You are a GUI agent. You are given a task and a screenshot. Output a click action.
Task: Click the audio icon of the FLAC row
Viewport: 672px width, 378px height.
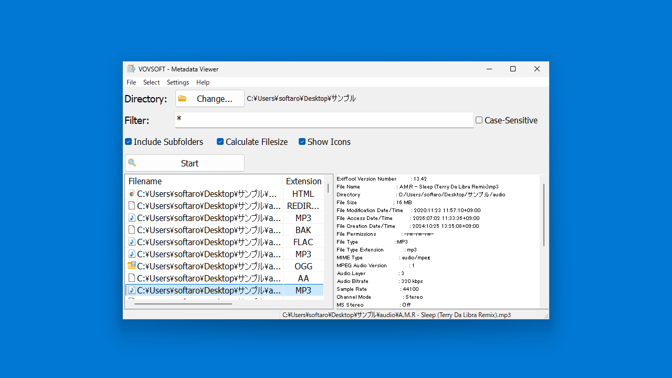(132, 242)
